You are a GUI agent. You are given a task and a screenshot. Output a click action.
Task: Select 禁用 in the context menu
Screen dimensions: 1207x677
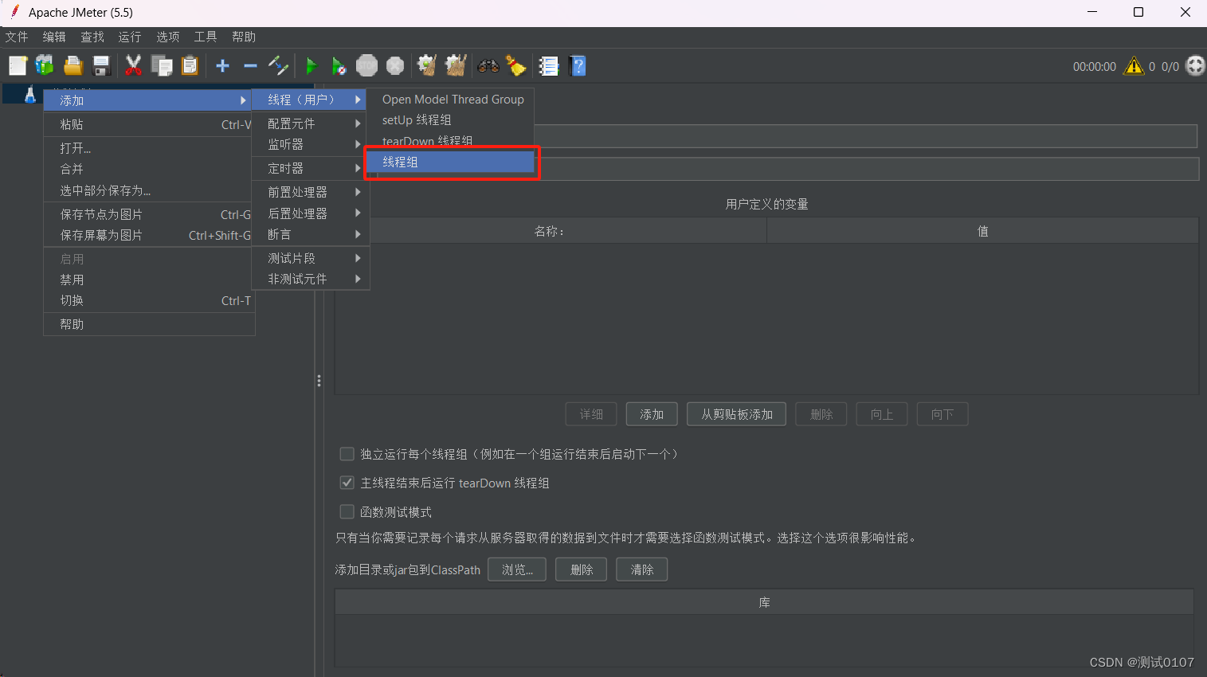pos(148,280)
